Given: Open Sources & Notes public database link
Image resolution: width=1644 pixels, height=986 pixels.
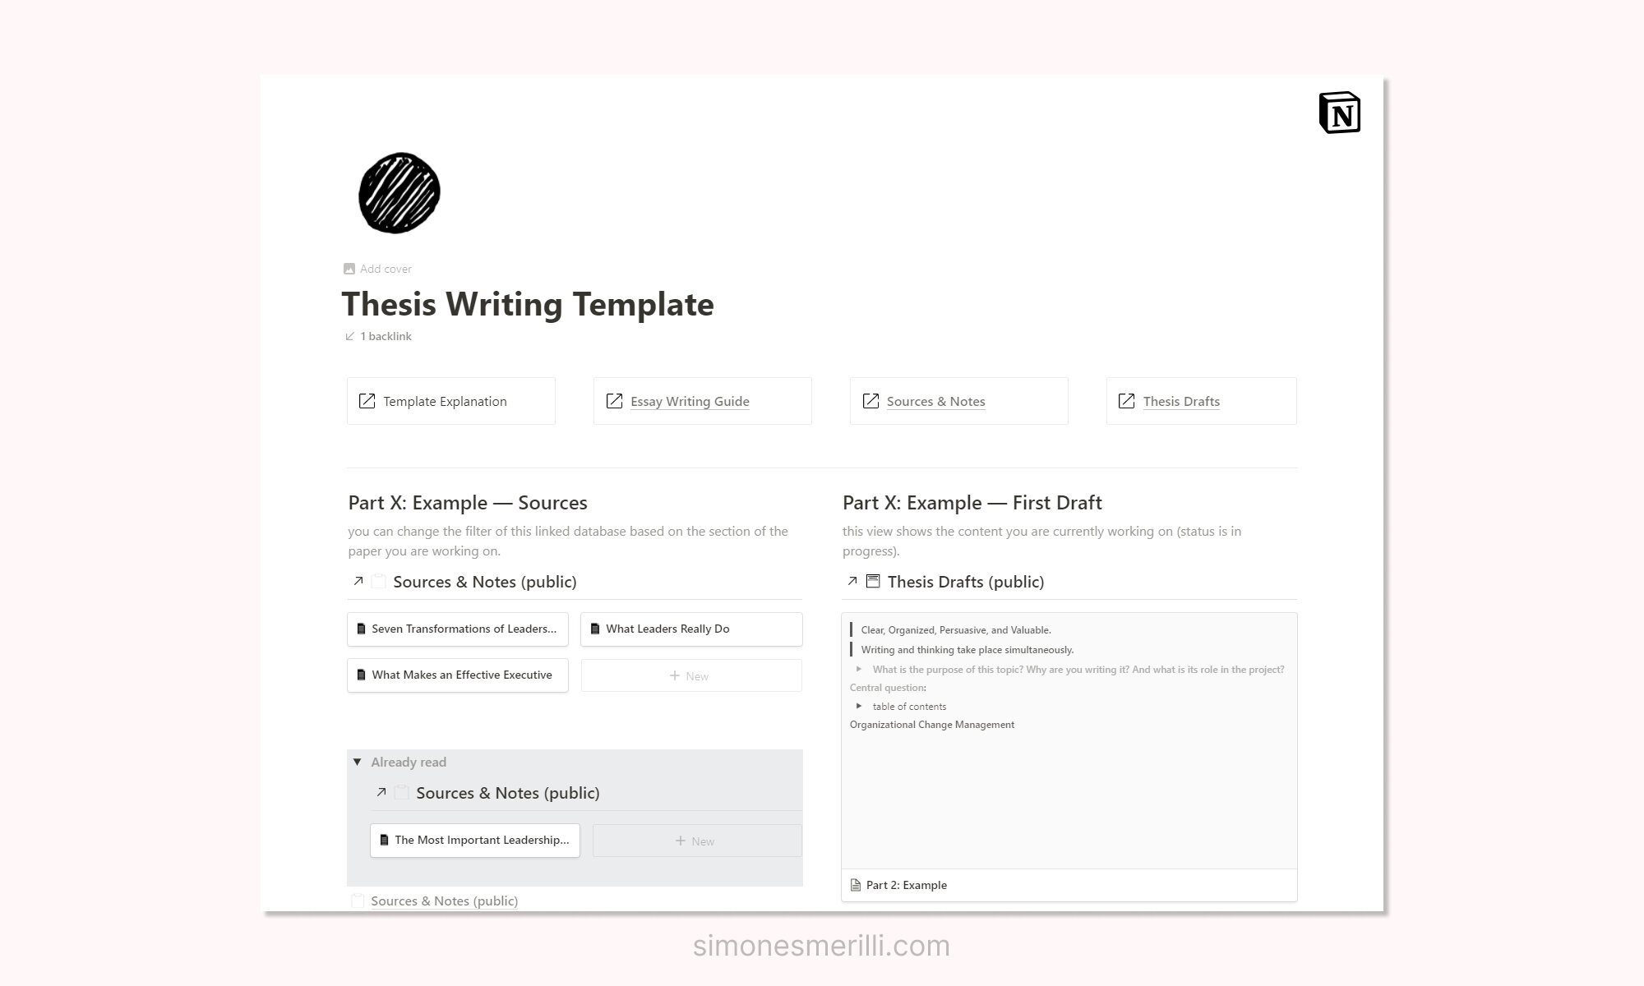Looking at the screenshot, I should tap(484, 581).
